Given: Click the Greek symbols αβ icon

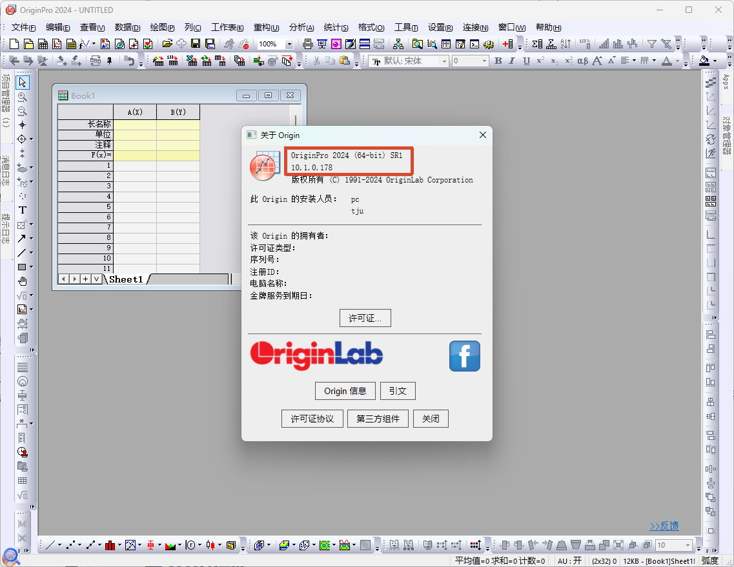Looking at the screenshot, I should coord(583,61).
